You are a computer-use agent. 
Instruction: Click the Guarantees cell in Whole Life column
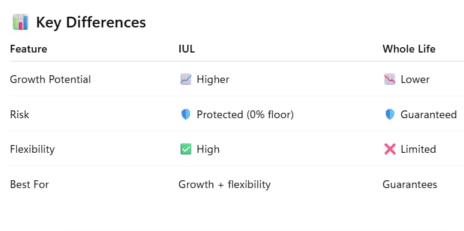[x=410, y=184]
